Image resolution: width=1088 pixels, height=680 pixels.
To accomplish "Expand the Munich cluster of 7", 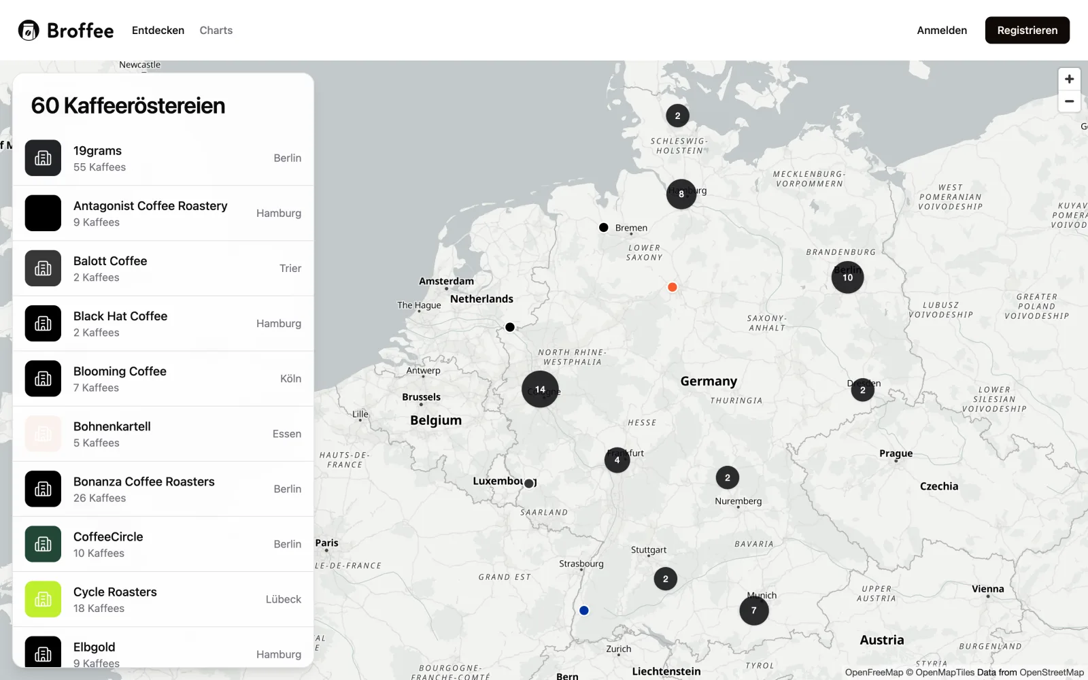I will 753,610.
